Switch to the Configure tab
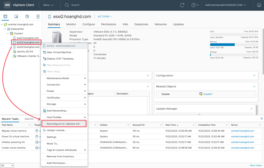 click(89, 24)
